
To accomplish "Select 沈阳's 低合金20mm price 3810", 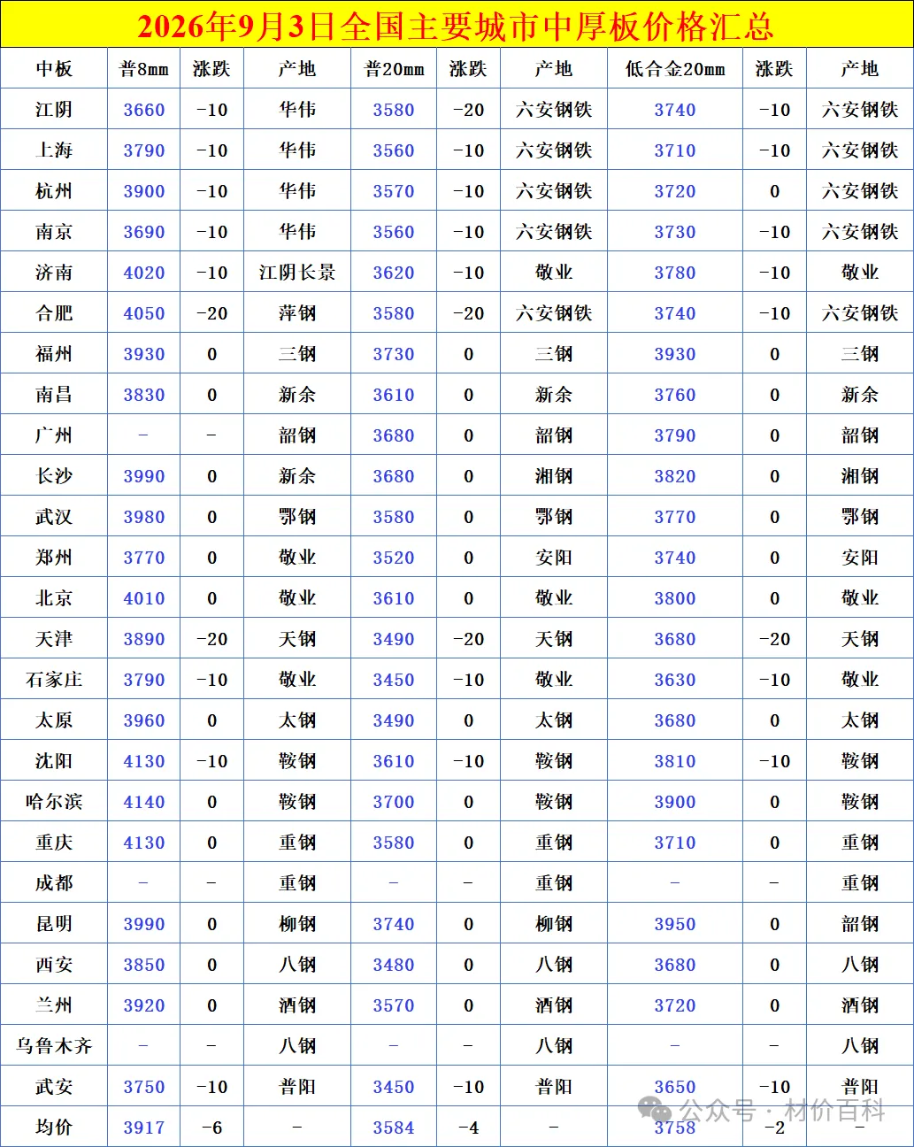I will (675, 761).
